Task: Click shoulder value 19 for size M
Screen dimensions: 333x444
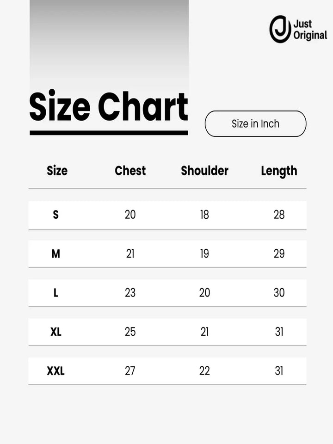Action: tap(204, 254)
